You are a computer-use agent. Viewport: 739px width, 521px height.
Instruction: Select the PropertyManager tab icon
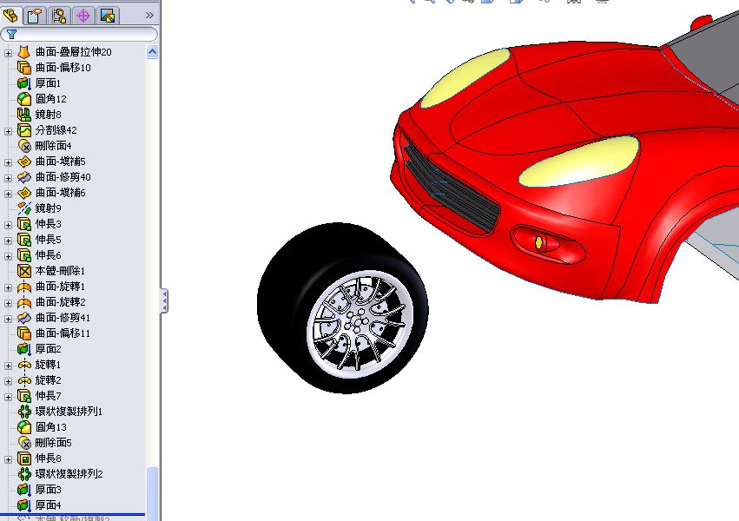pos(33,14)
